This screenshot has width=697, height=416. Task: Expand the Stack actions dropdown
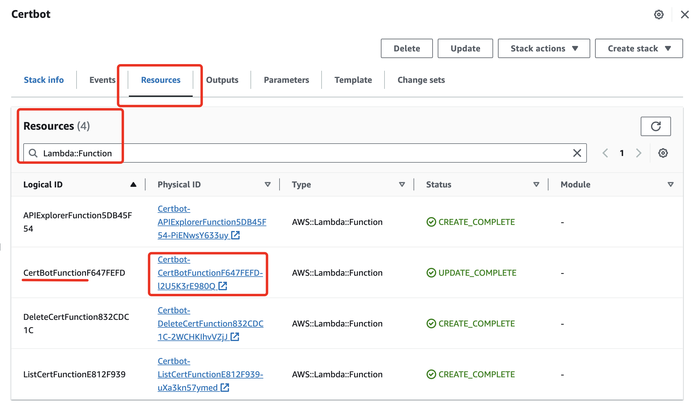[544, 48]
